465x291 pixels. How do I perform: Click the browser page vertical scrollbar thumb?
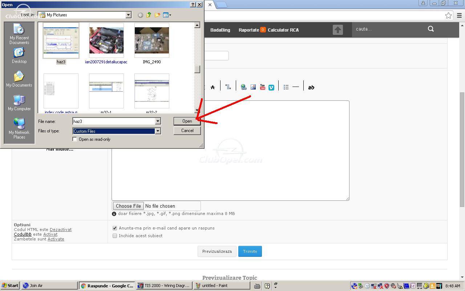click(x=462, y=150)
